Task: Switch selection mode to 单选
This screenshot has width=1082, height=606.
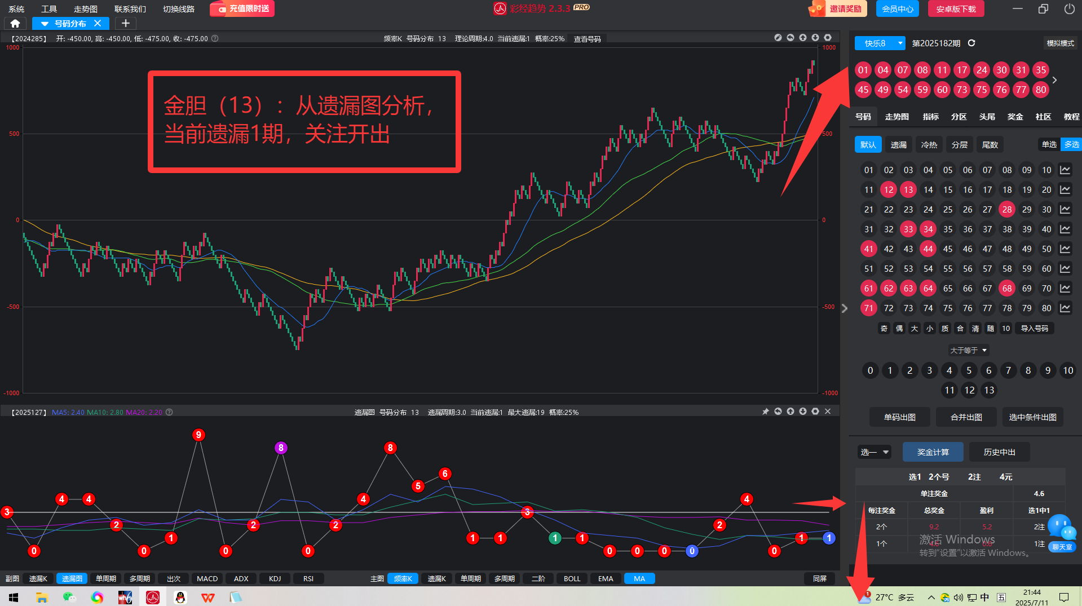Action: pyautogui.click(x=1049, y=145)
